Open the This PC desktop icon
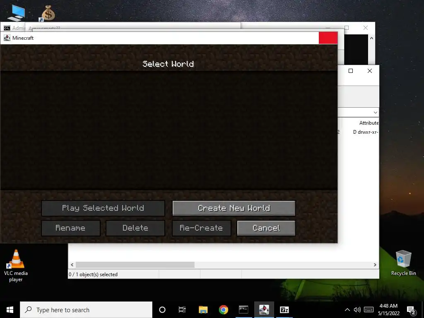 click(x=16, y=13)
